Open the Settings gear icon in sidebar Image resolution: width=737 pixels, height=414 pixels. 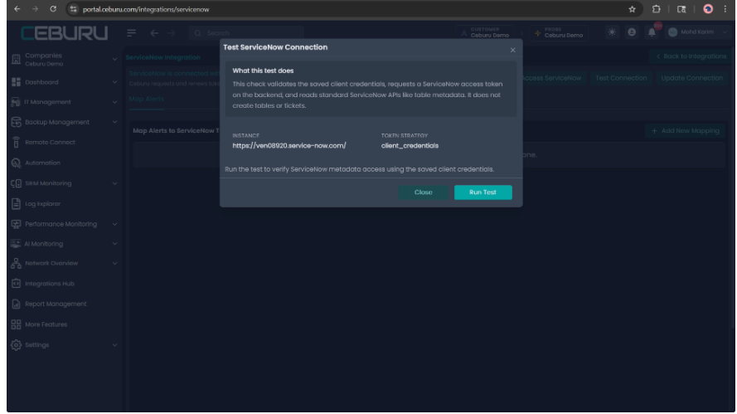[x=16, y=345]
